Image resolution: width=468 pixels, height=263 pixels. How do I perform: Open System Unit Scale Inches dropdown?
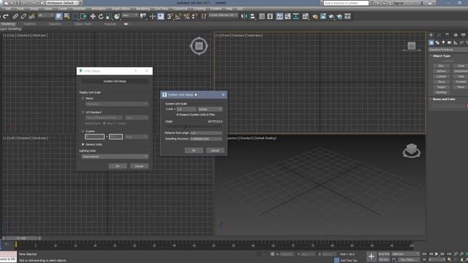(210, 109)
